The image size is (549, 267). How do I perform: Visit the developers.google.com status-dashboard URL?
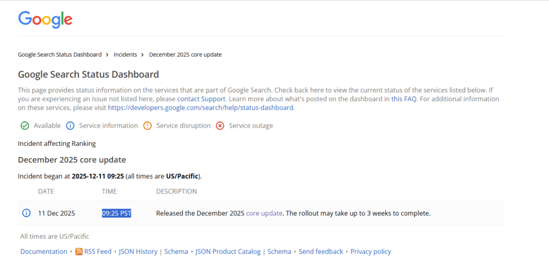click(x=201, y=108)
